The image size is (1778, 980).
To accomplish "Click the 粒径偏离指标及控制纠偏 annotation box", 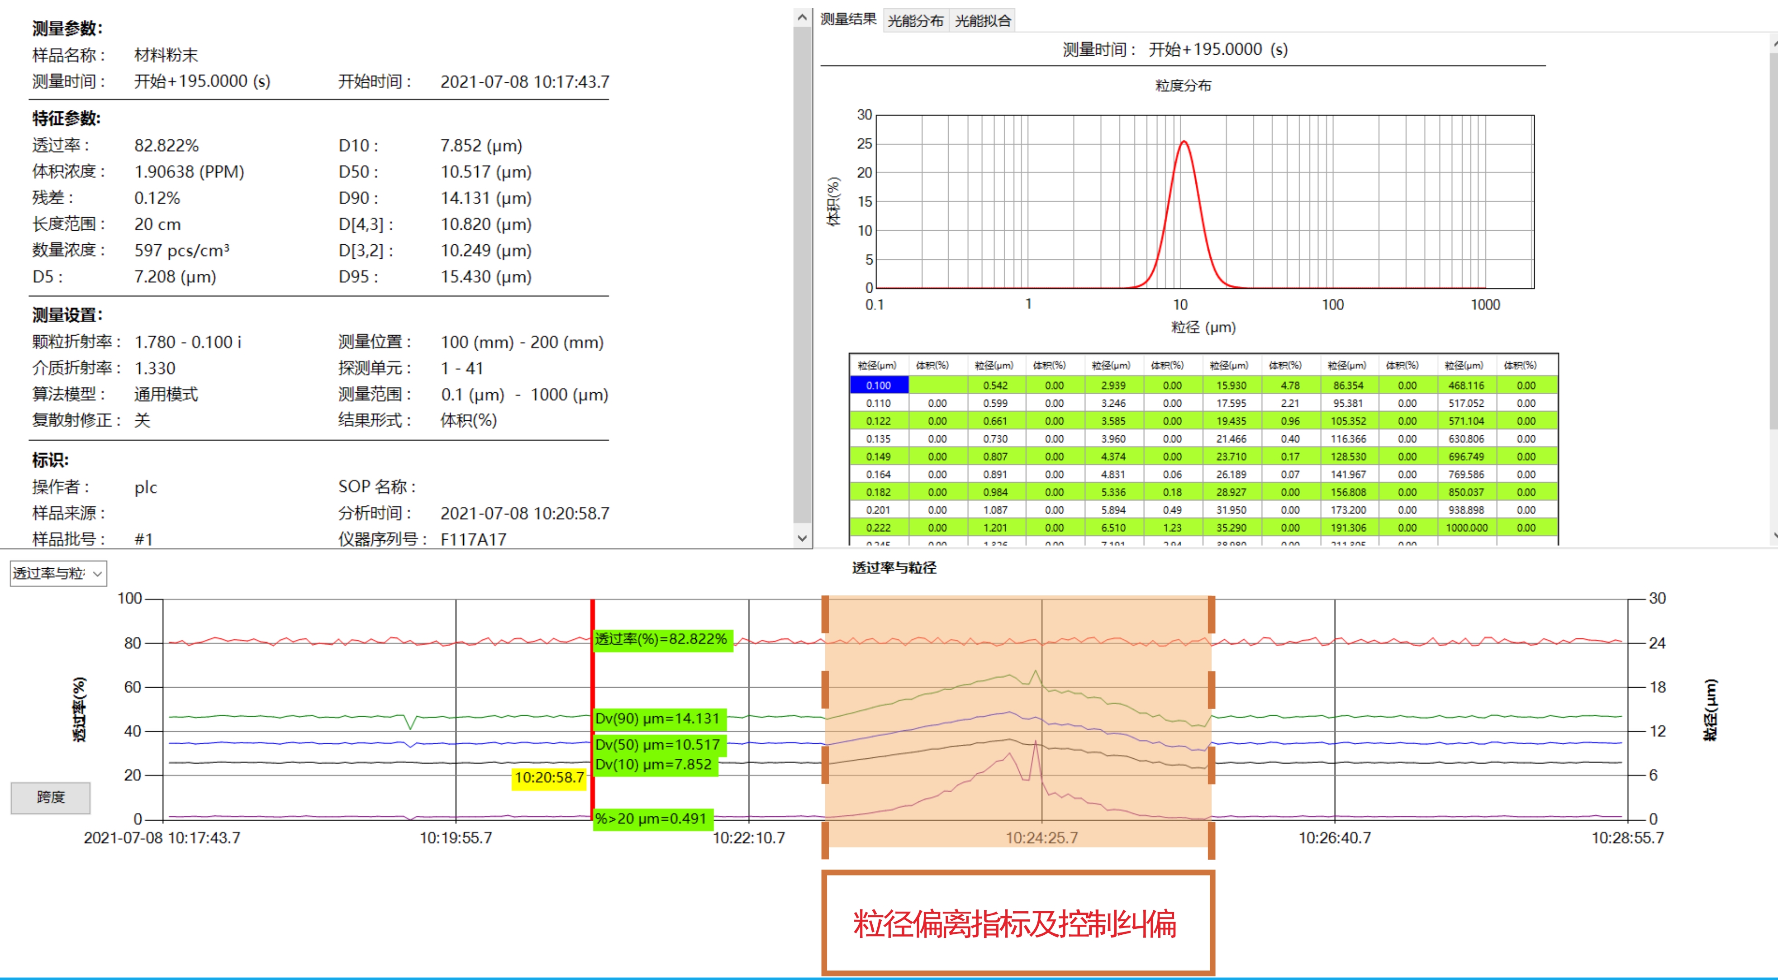I will (x=1017, y=923).
